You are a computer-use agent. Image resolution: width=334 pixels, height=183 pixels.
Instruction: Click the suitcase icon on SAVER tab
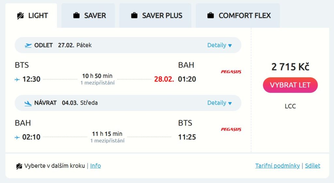point(76,16)
